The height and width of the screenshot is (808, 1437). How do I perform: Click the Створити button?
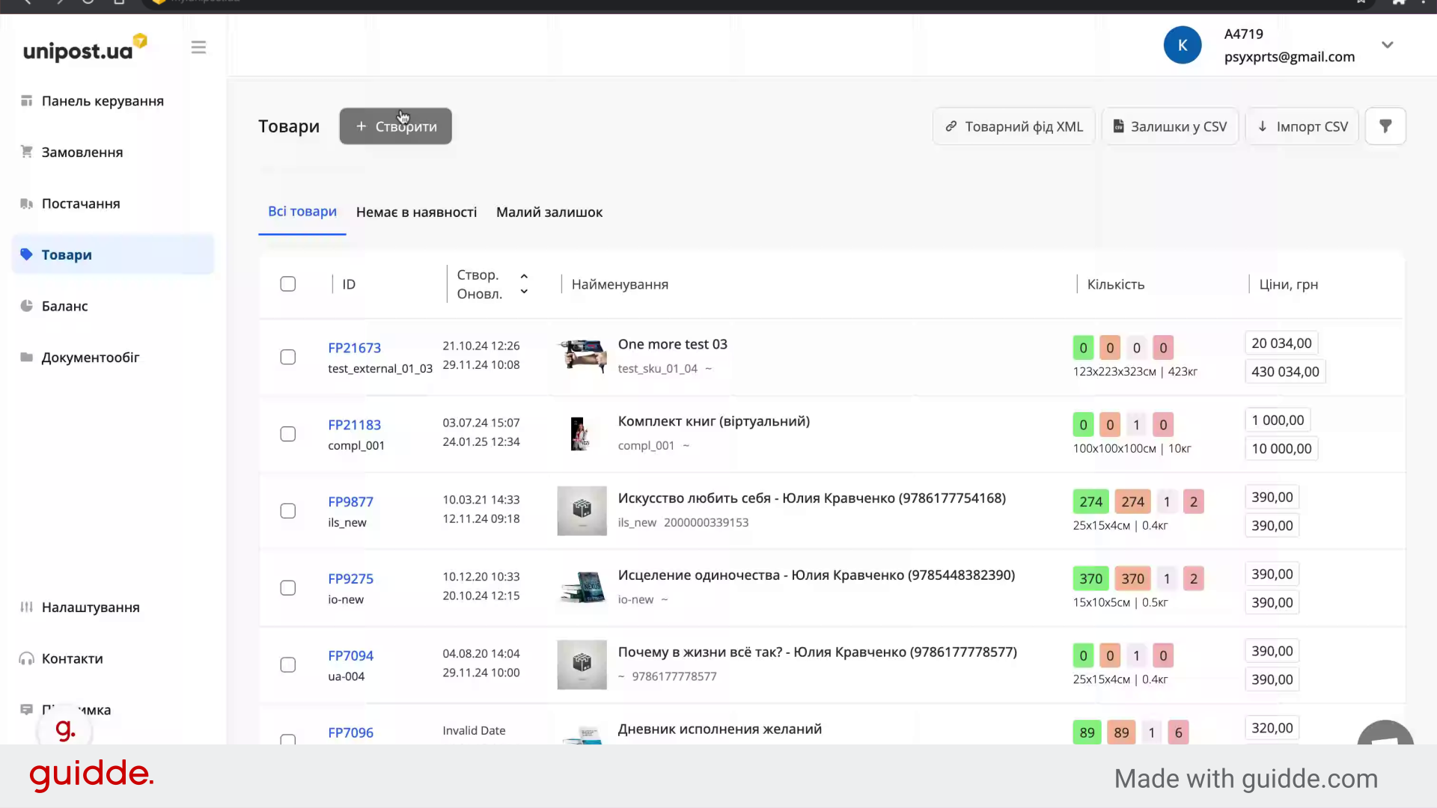pyautogui.click(x=395, y=126)
